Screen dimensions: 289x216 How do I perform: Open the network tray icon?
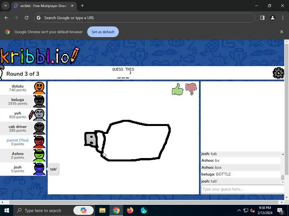click(246, 210)
